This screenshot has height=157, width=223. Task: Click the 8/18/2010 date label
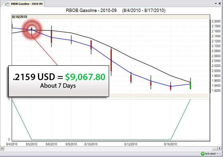click(x=20, y=17)
